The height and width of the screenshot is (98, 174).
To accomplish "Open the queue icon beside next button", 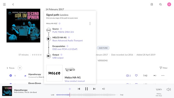I will tap(104, 89).
